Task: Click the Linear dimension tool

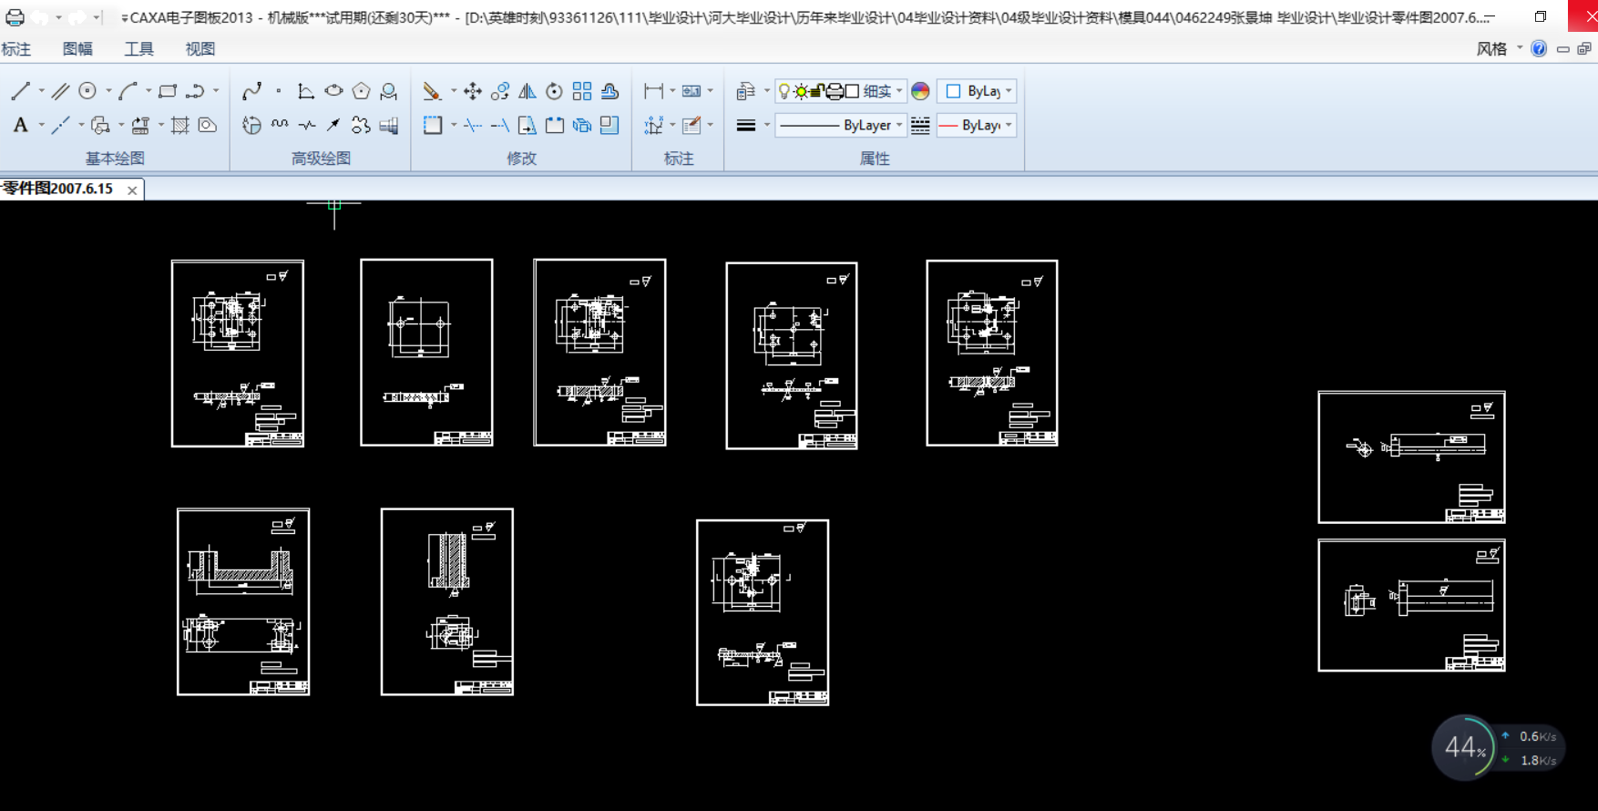Action: (653, 91)
